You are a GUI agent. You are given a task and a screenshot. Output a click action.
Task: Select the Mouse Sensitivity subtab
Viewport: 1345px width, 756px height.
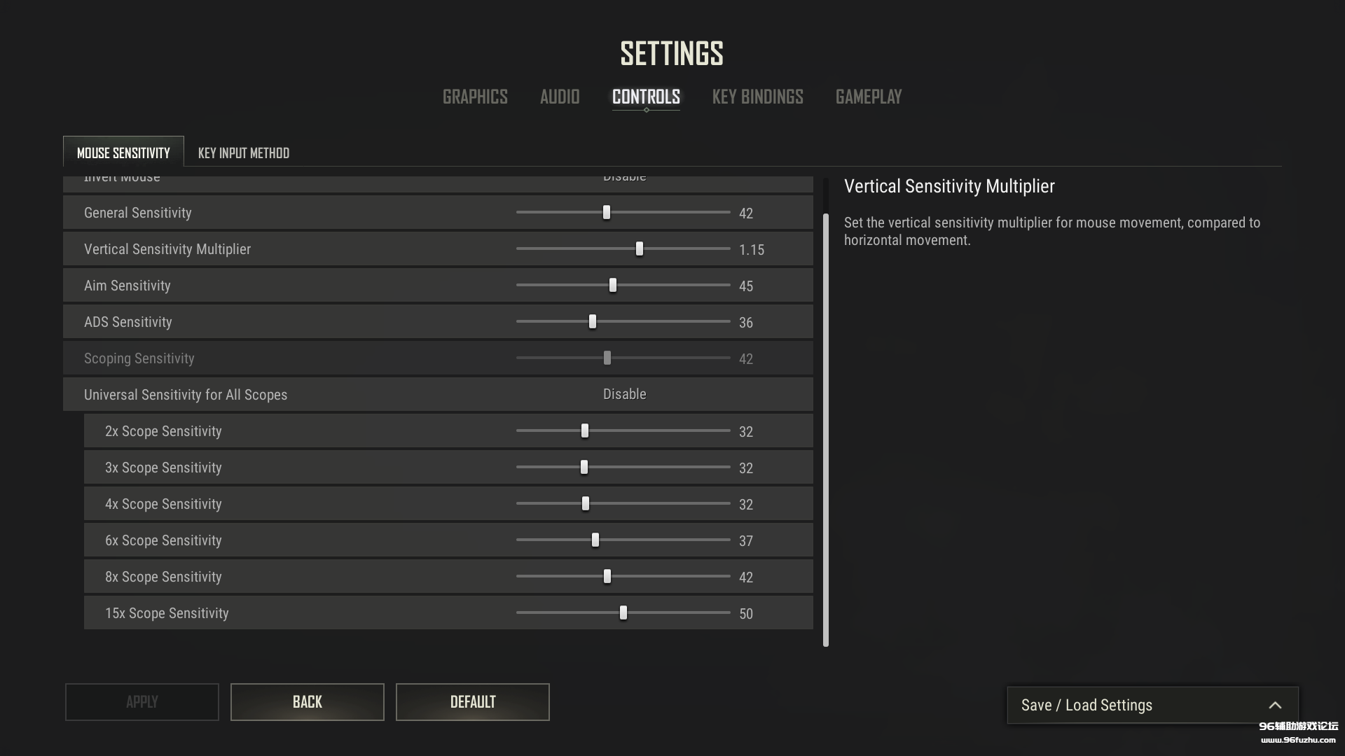(x=123, y=153)
